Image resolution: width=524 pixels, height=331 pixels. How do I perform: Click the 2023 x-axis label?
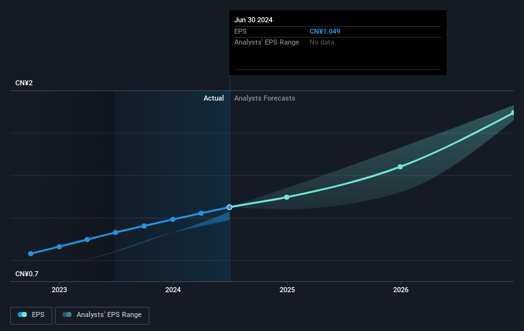(x=59, y=290)
